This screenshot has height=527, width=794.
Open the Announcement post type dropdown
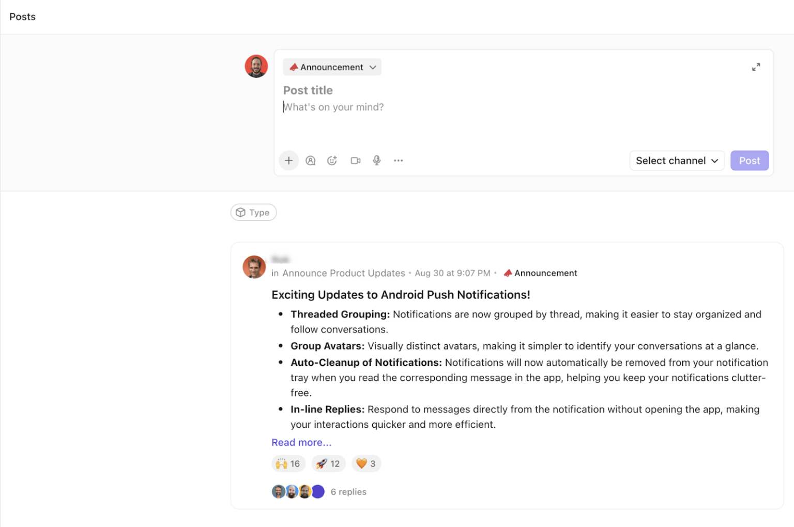[331, 67]
